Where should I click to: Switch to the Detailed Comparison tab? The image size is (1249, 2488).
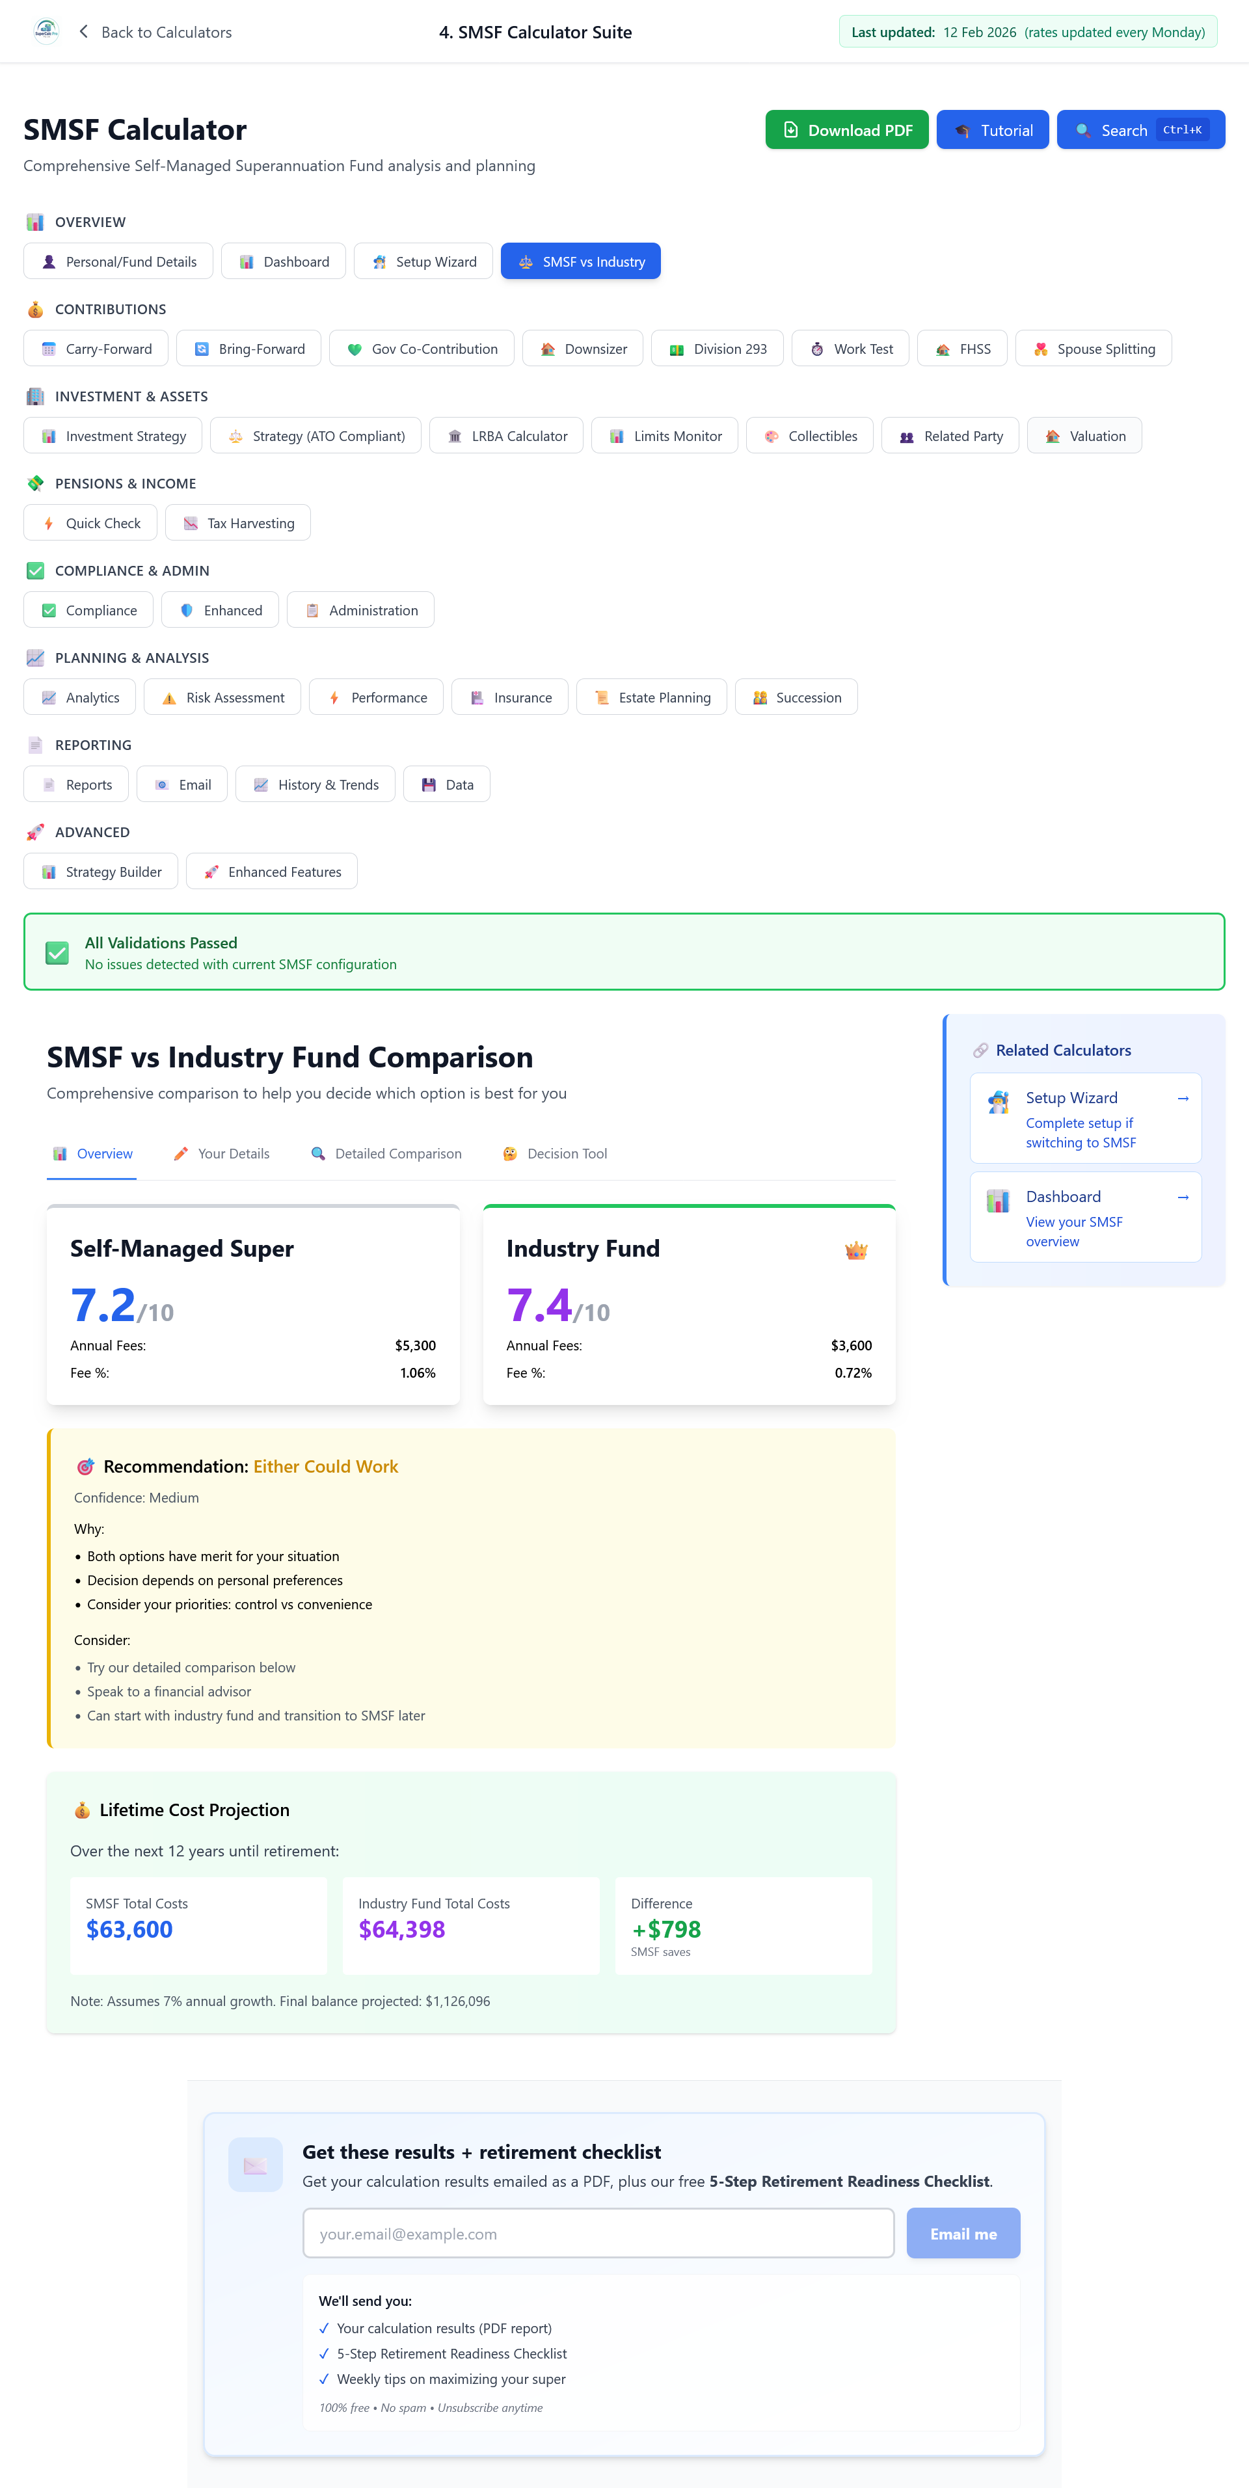point(385,1153)
